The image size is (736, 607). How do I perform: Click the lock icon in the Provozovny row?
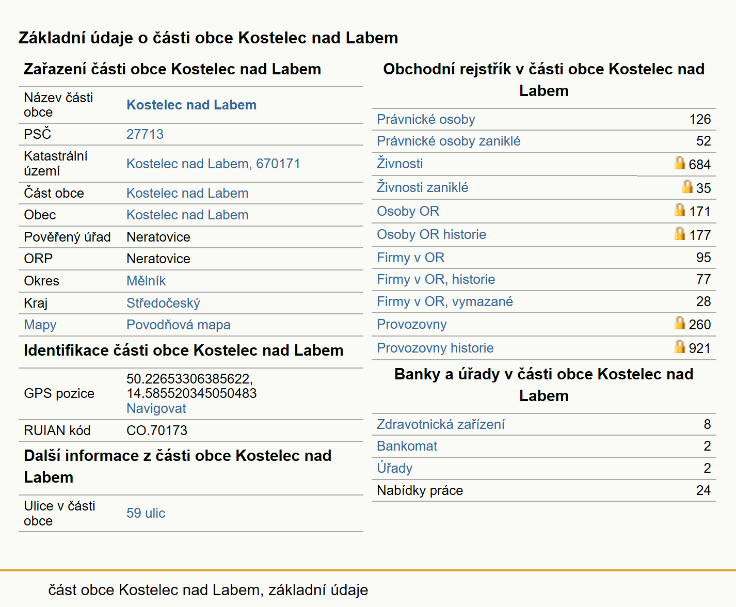(x=680, y=323)
